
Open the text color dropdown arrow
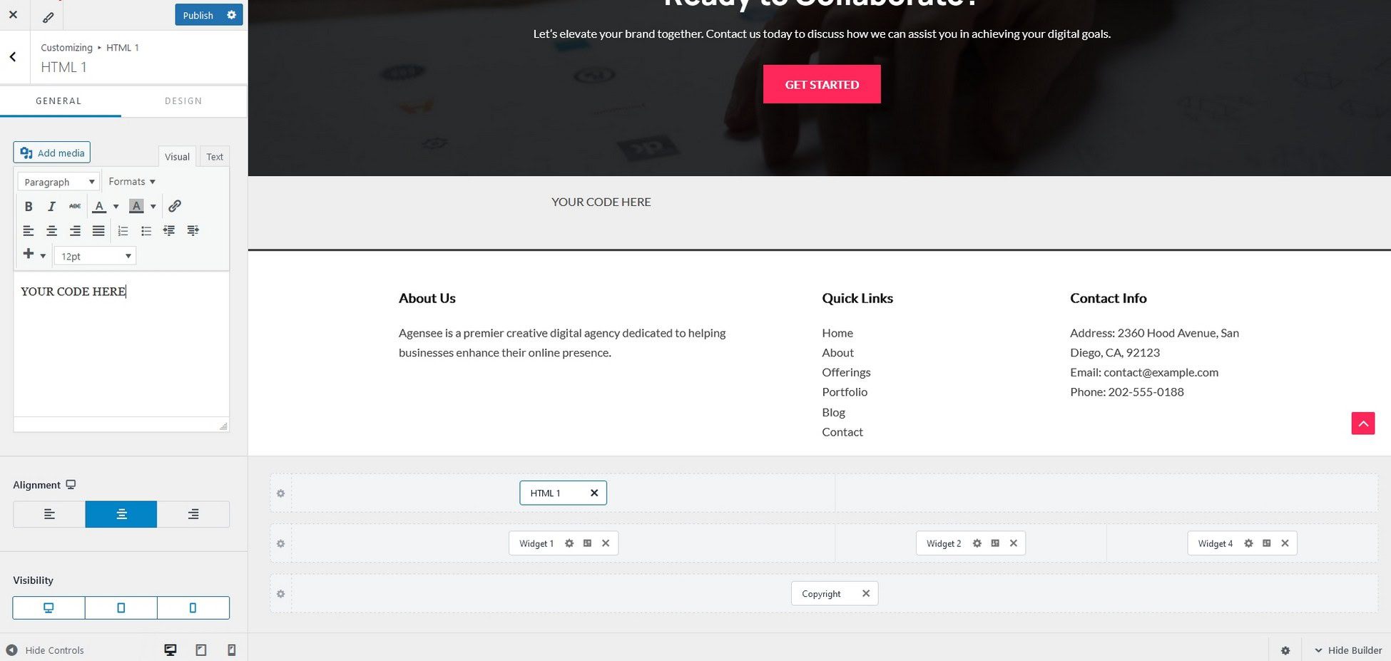click(x=116, y=207)
